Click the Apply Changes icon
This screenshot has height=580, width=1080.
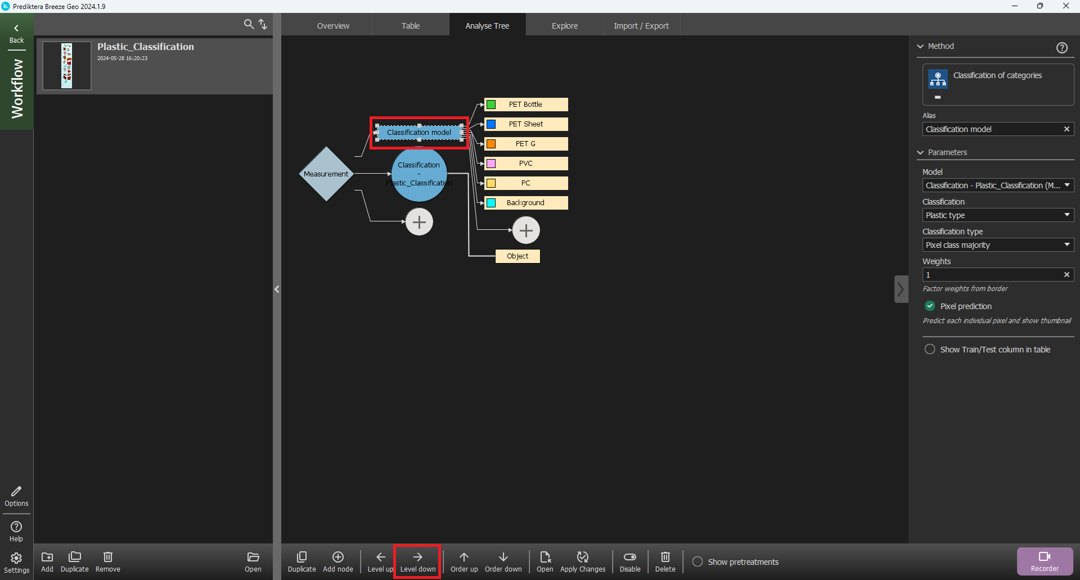tap(583, 557)
